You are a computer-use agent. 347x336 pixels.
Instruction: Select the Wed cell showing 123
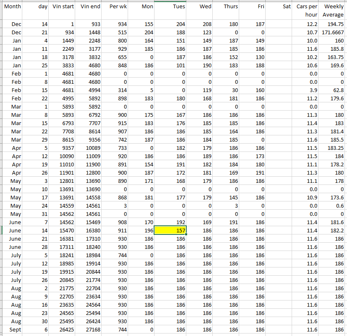198,32
